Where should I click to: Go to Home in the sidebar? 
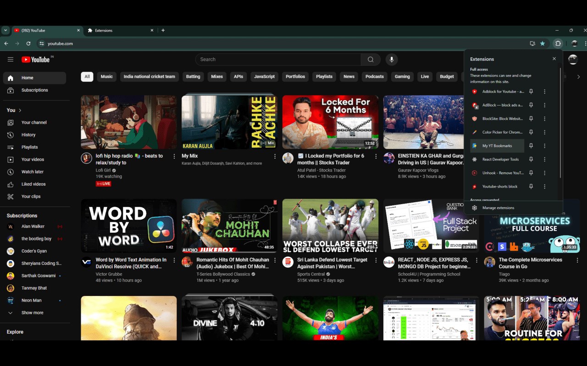click(x=34, y=78)
